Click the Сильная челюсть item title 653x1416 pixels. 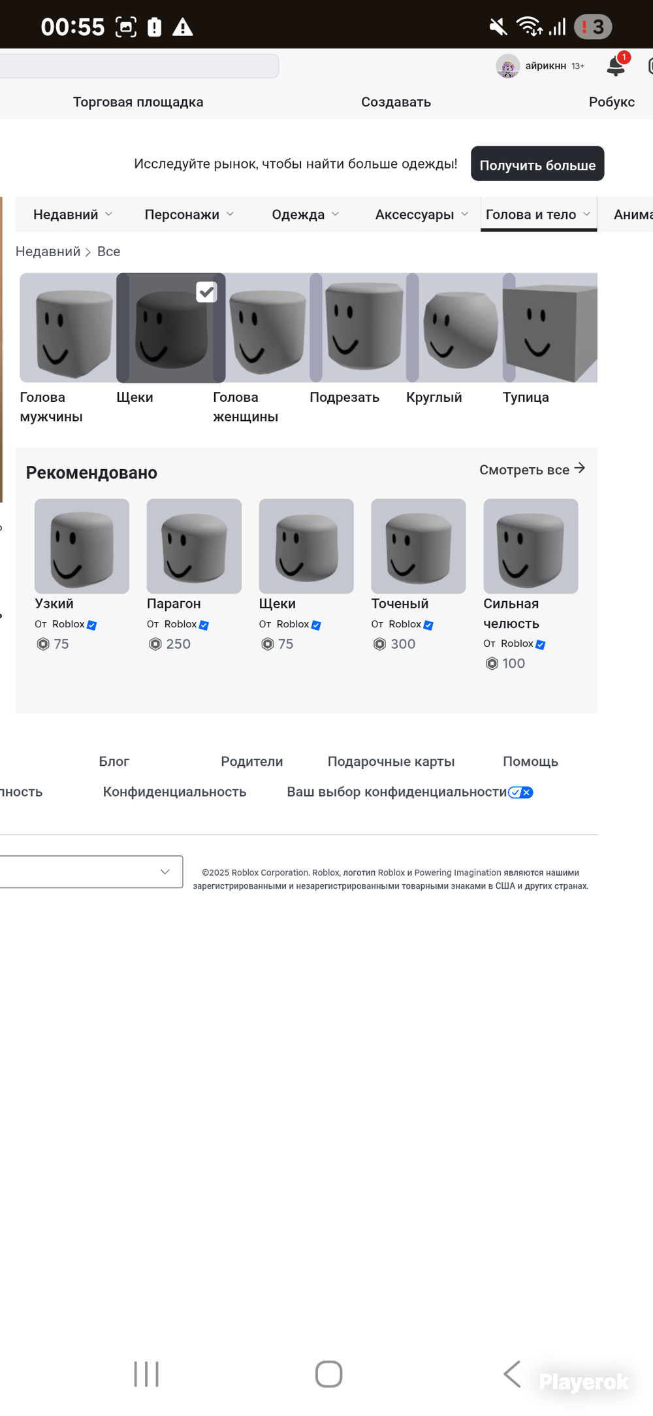tap(511, 614)
